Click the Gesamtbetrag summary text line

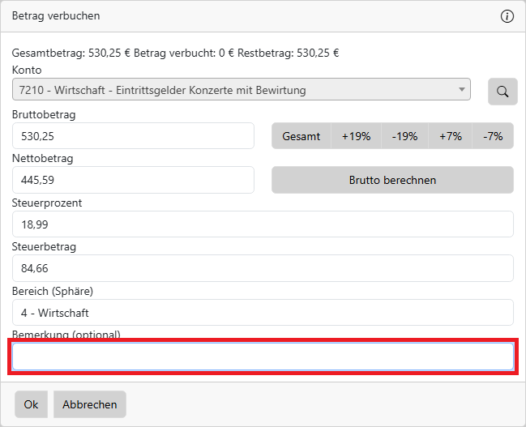[175, 53]
